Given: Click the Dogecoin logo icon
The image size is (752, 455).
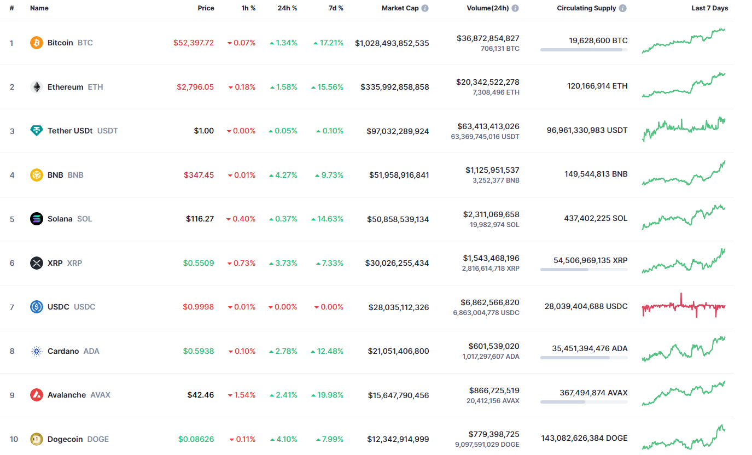Looking at the screenshot, I should (37, 439).
